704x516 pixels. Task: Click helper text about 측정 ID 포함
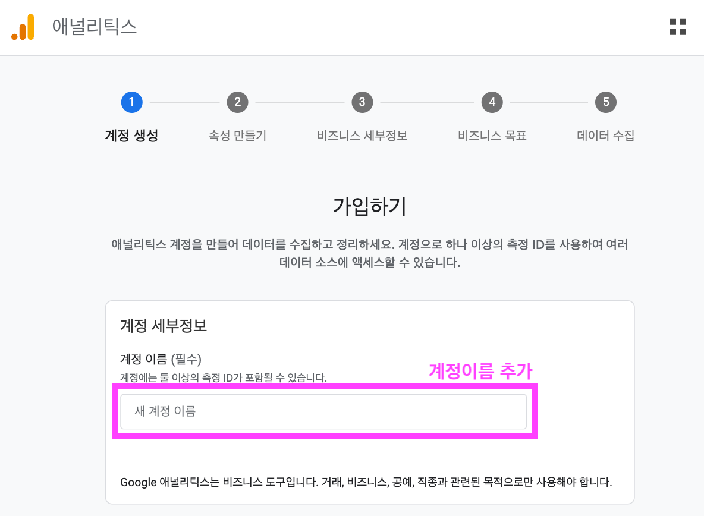pyautogui.click(x=223, y=377)
